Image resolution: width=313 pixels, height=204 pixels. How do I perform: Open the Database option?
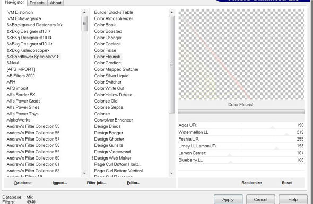(23, 183)
